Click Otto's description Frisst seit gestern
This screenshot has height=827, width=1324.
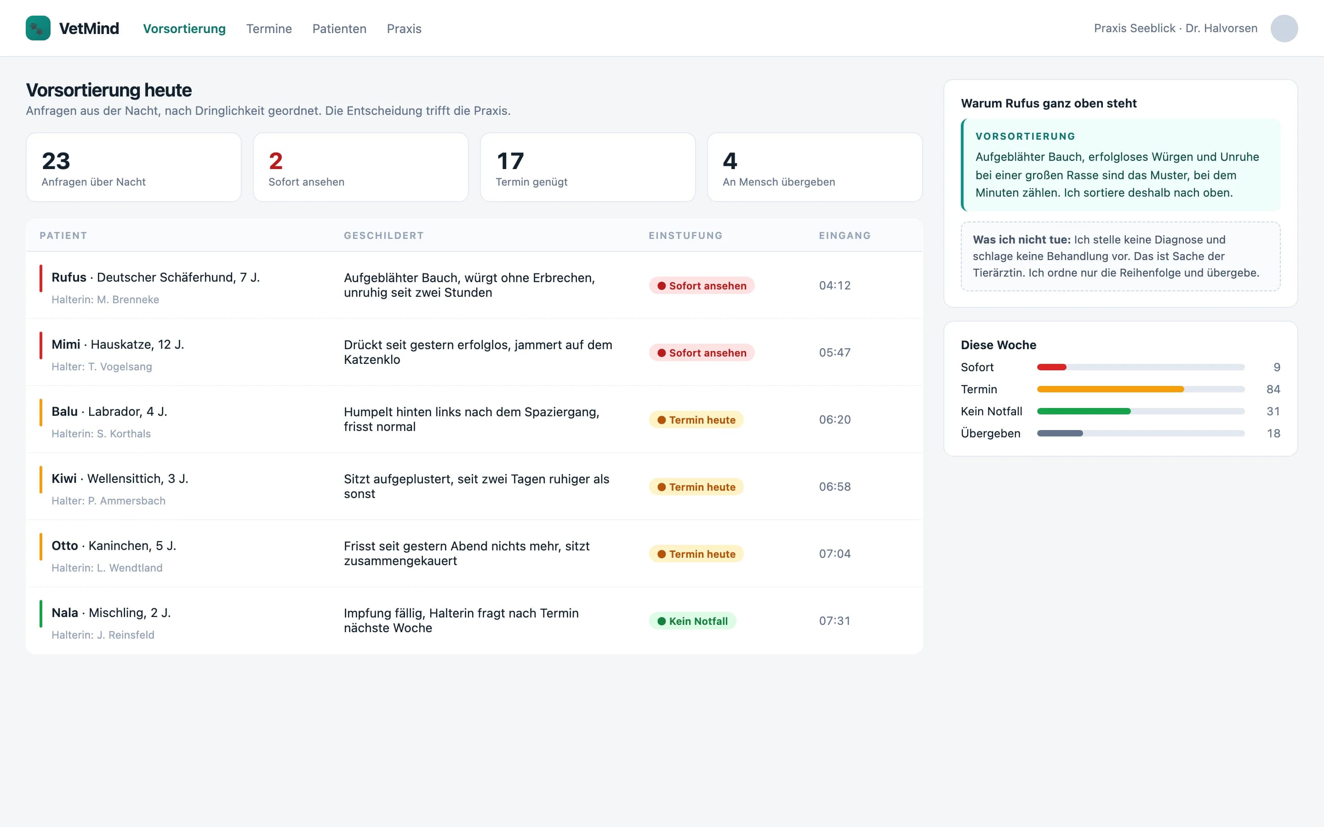coord(467,554)
